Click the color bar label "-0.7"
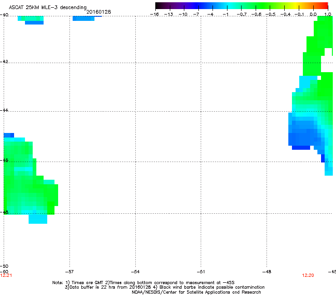Screen dimensions: 336x295 242,15
